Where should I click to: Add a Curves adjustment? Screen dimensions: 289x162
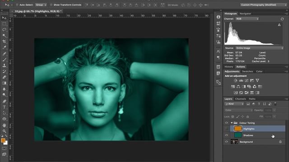(x=247, y=81)
